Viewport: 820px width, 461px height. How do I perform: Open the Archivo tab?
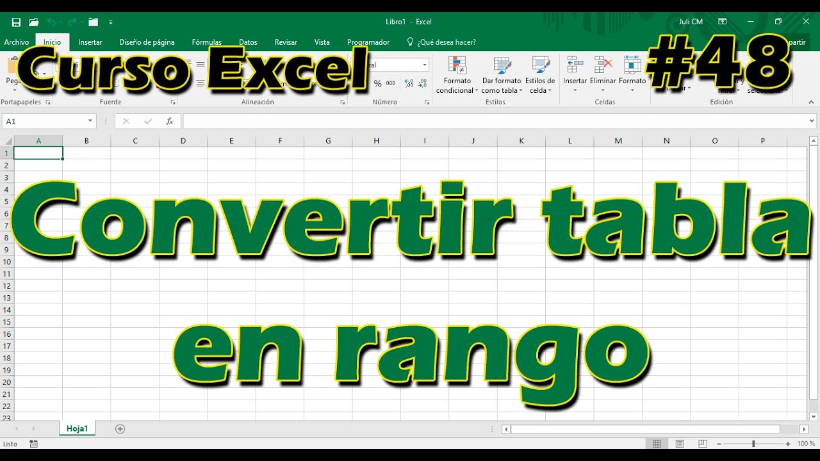pos(16,42)
